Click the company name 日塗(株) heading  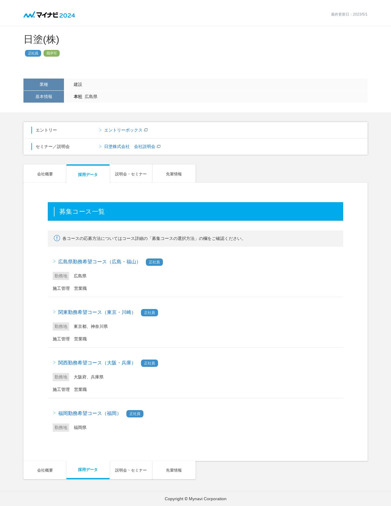pos(41,40)
